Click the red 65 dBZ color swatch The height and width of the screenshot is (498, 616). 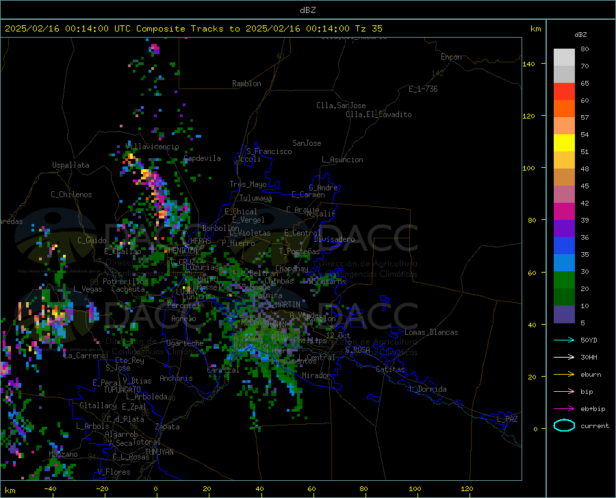click(564, 91)
